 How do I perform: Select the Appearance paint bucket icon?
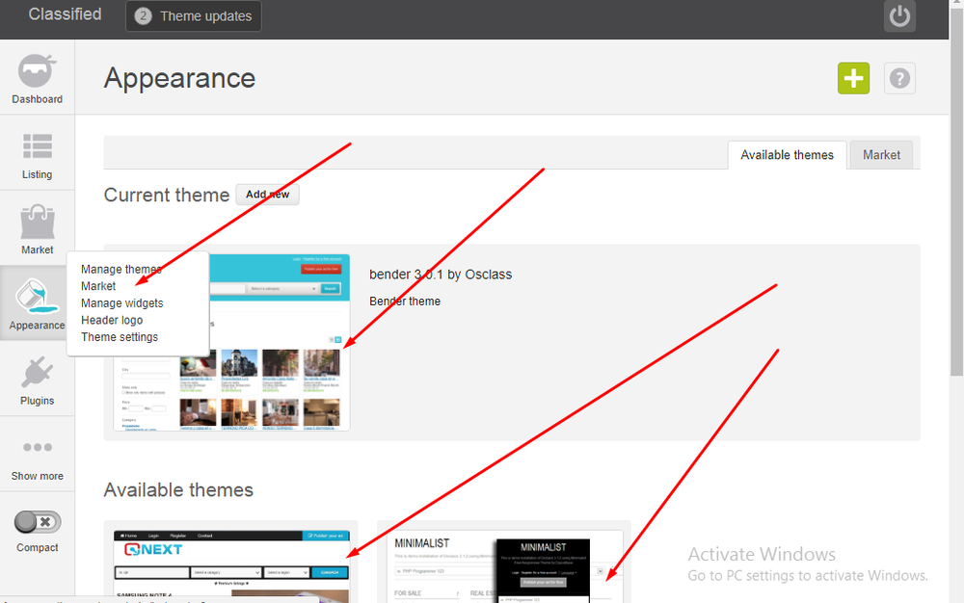coord(37,297)
